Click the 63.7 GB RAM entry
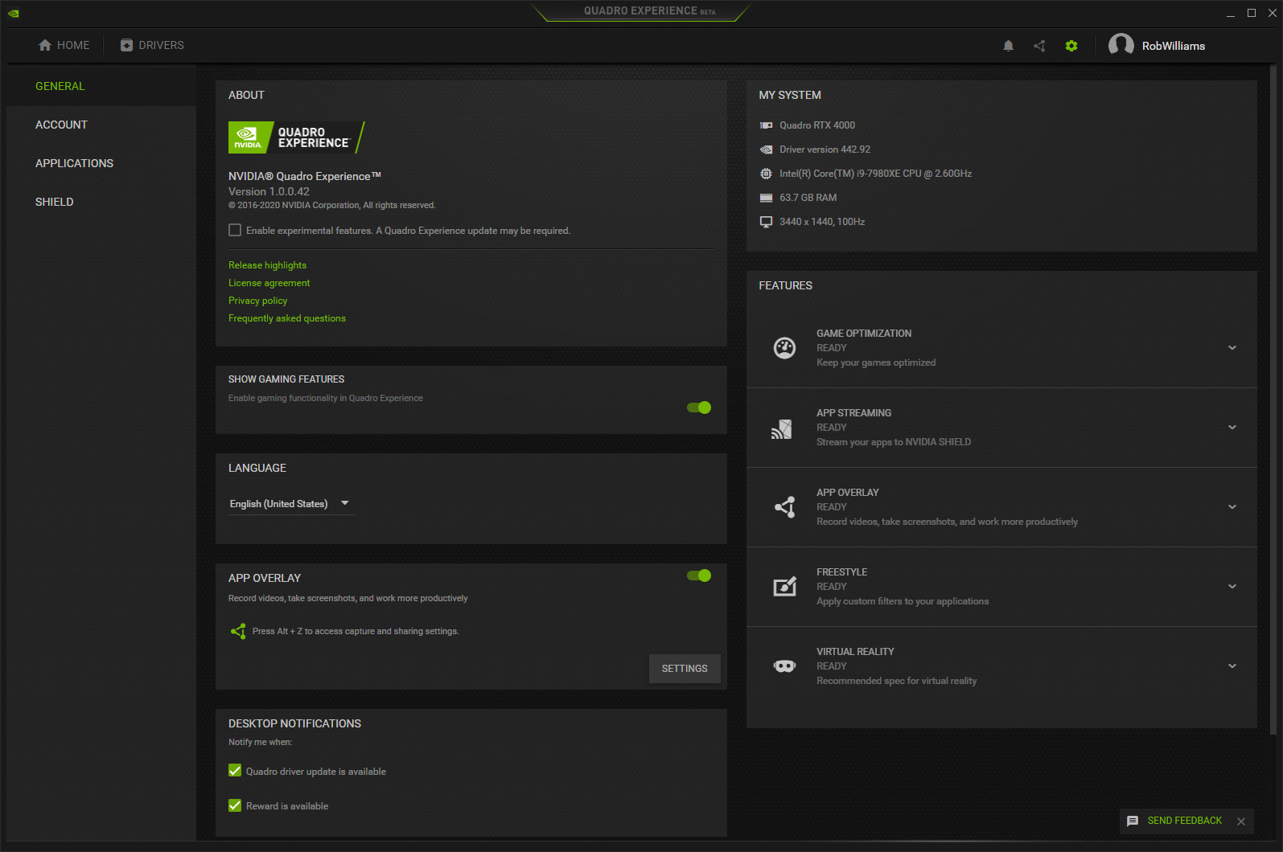 point(808,198)
